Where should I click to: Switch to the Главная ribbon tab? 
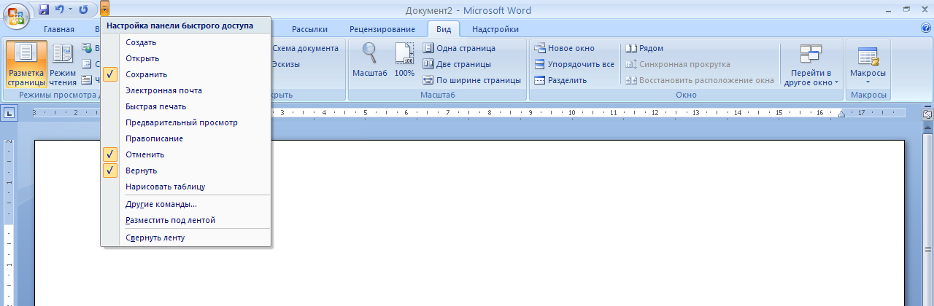pos(59,29)
